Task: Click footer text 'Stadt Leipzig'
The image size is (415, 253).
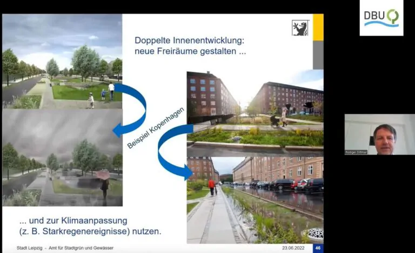Action: (29, 248)
